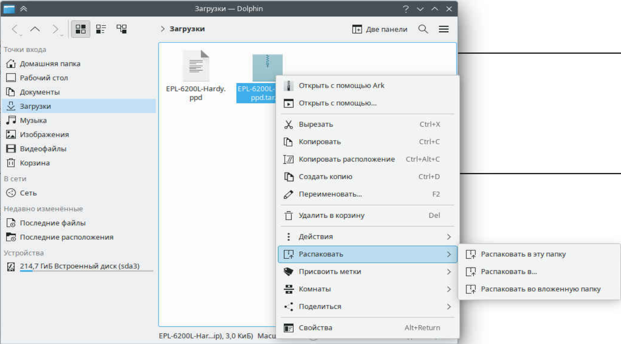Image resolution: width=621 pixels, height=344 pixels.
Task: Go up to parent folder
Action: tap(35, 29)
